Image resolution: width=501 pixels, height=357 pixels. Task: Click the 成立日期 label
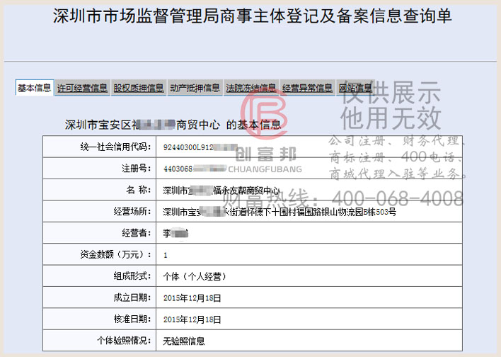[x=132, y=297]
